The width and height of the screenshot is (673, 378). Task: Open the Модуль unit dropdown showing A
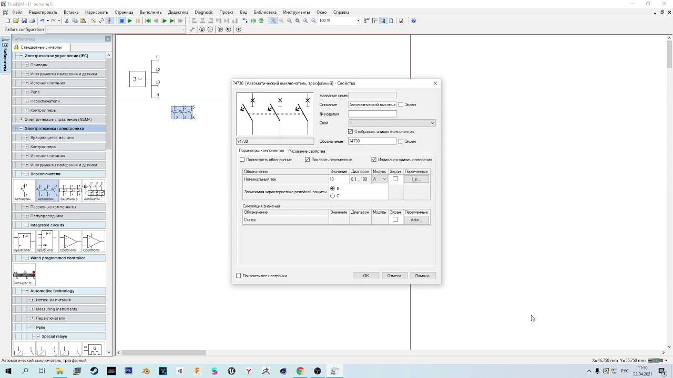point(380,179)
